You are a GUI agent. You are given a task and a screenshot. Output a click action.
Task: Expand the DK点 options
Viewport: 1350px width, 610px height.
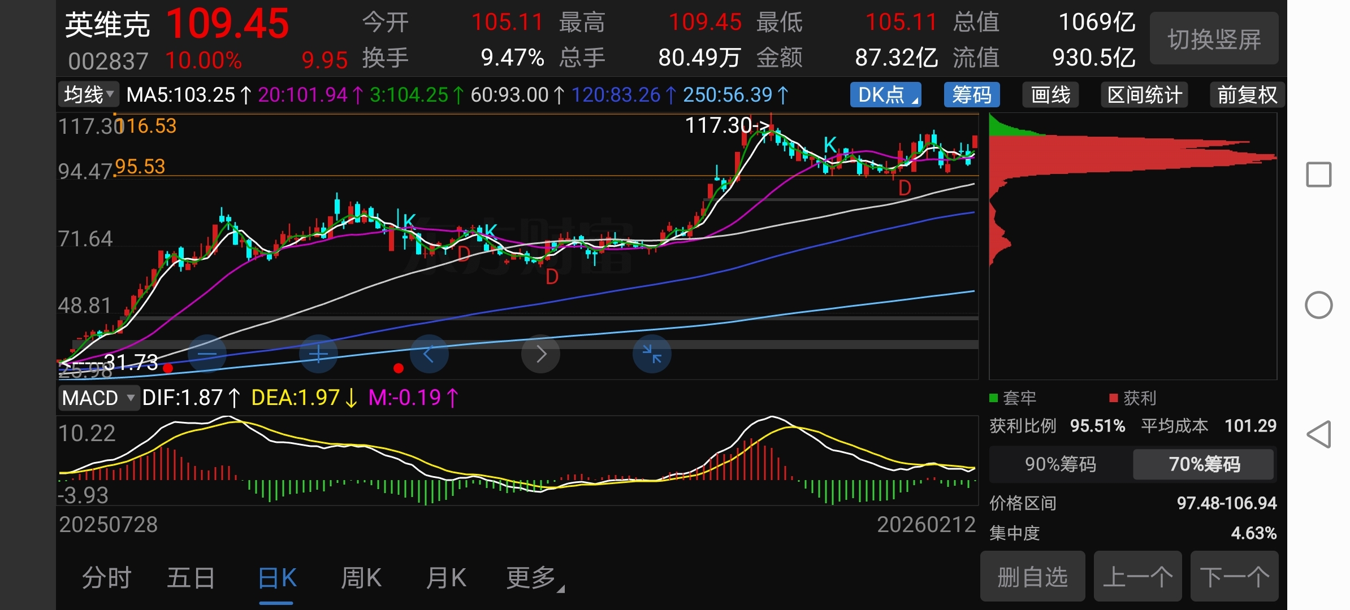coord(885,95)
